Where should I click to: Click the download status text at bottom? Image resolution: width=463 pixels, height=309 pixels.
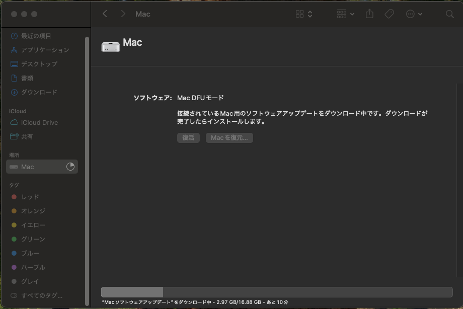pyautogui.click(x=195, y=302)
